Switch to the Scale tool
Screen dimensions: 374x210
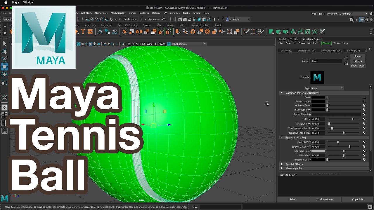point(4,83)
